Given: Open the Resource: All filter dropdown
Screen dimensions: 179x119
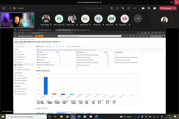Looking at the screenshot, I should 41,113.
